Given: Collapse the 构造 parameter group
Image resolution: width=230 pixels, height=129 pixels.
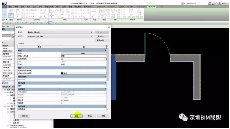Looking at the screenshot, I should 105,50.
